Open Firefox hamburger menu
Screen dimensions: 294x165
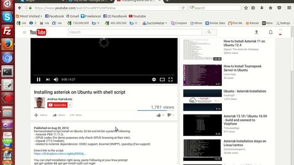pos(289,8)
